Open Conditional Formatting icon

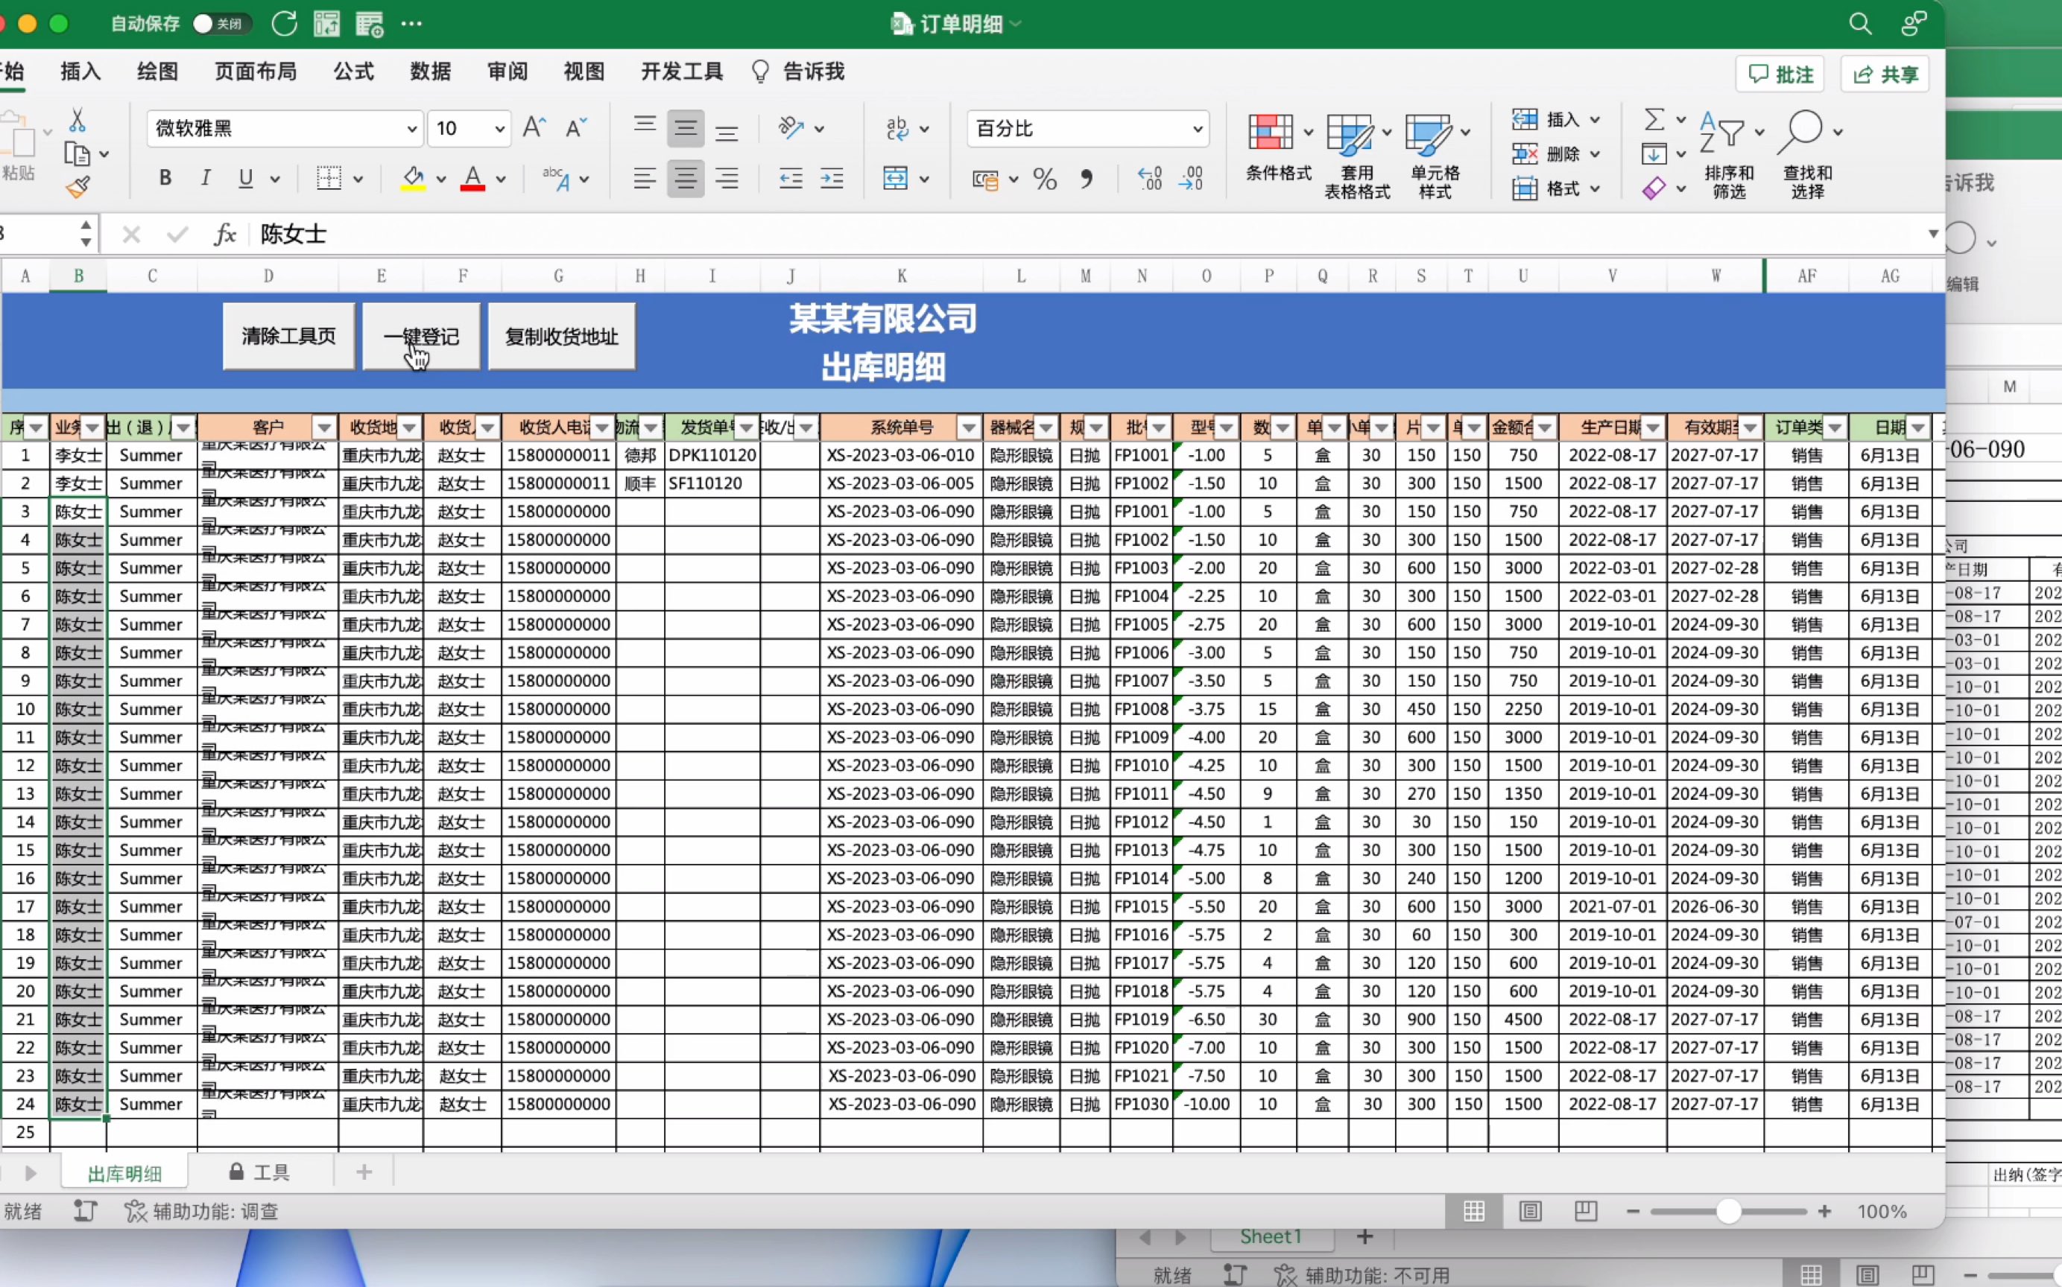point(1270,133)
